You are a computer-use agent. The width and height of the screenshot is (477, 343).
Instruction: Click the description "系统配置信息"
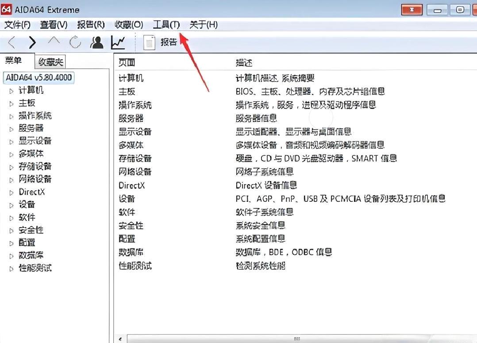pyautogui.click(x=260, y=239)
